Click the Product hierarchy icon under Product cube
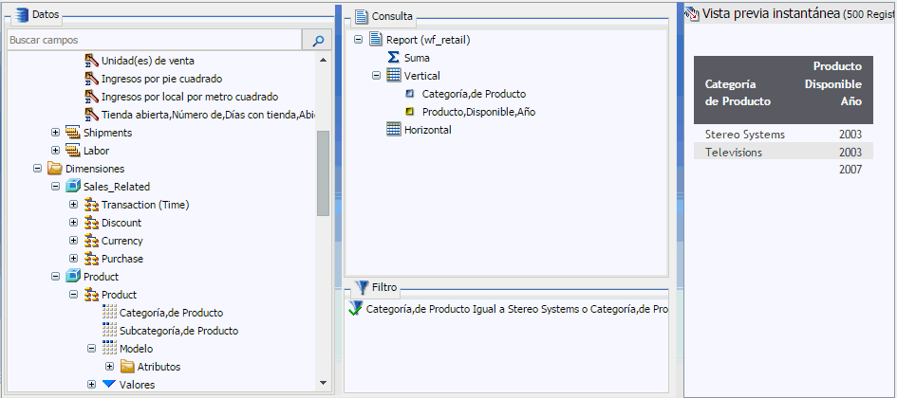This screenshot has height=398, width=897. point(91,295)
